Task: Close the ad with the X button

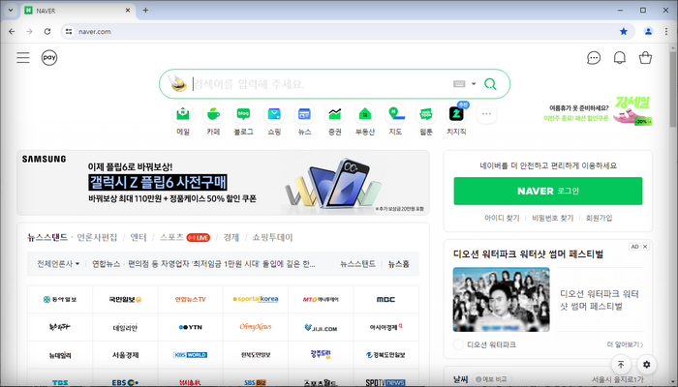Action: pyautogui.click(x=645, y=247)
